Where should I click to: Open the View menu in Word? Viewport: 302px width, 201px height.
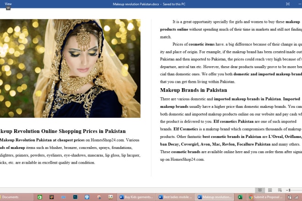coord(8,4)
